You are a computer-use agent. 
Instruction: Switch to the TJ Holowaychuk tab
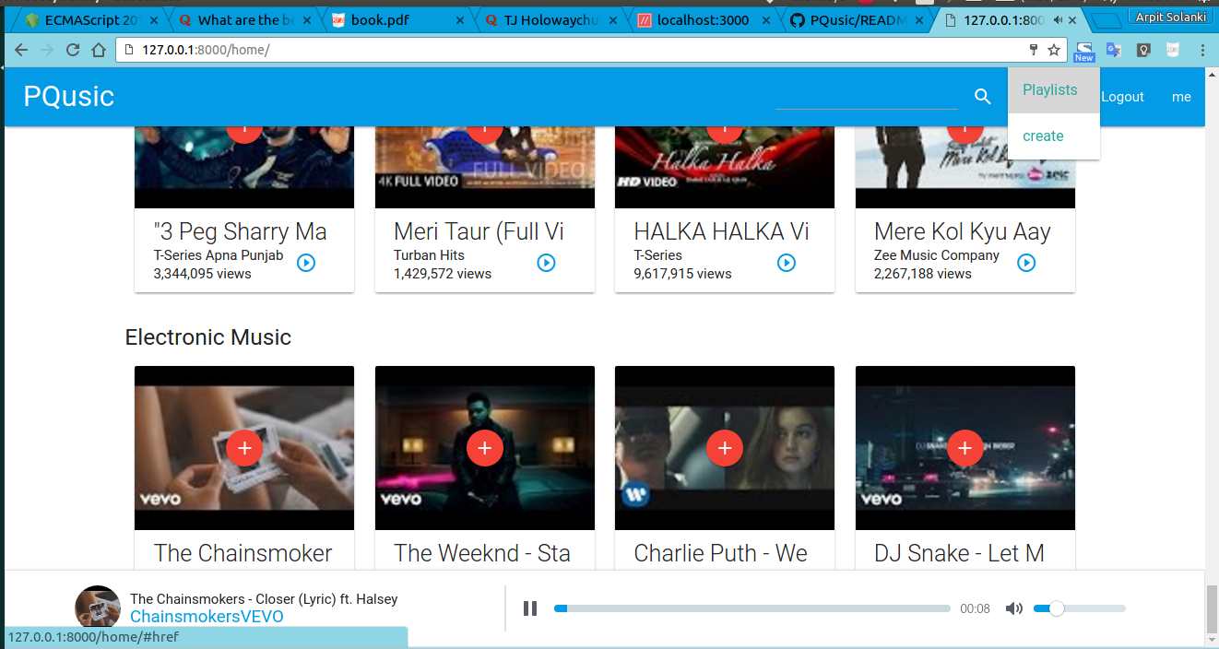(550, 19)
